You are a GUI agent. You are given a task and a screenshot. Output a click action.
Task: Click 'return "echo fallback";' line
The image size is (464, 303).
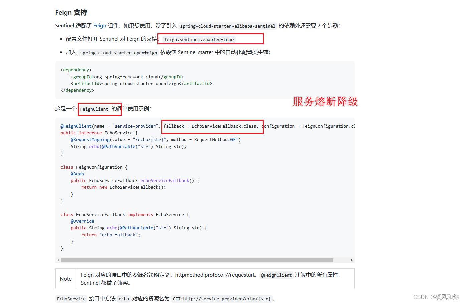pyautogui.click(x=111, y=235)
